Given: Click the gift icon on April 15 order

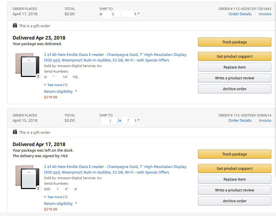Looking at the screenshot, I should pos(15,132).
